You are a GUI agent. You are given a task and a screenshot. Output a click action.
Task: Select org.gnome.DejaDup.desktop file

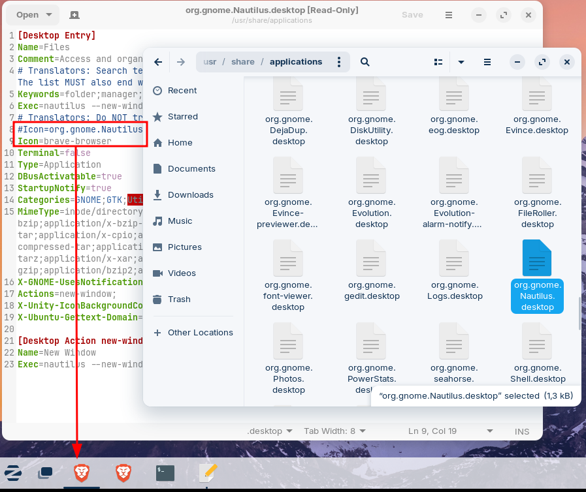tap(288, 112)
